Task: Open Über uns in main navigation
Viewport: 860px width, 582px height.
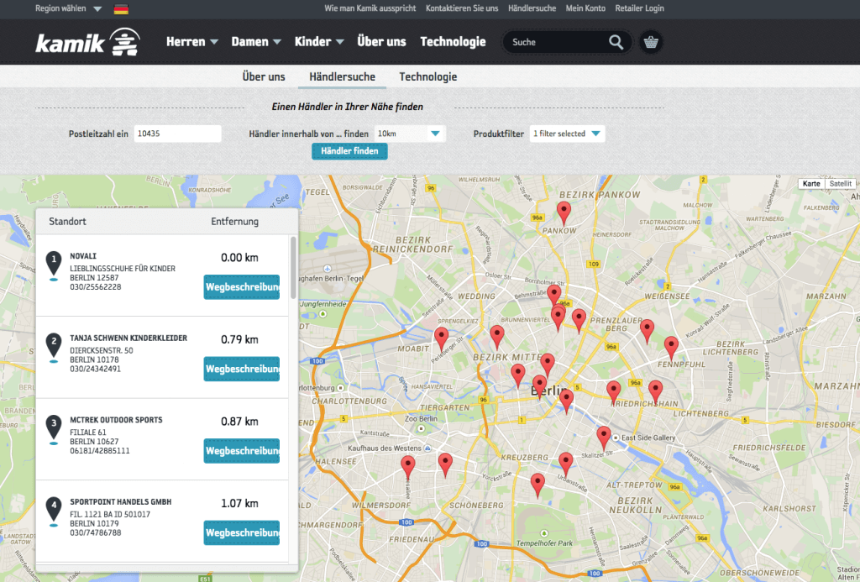Action: pyautogui.click(x=382, y=42)
